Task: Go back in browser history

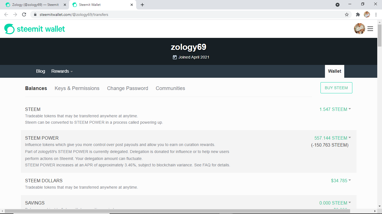Action: coord(6,14)
